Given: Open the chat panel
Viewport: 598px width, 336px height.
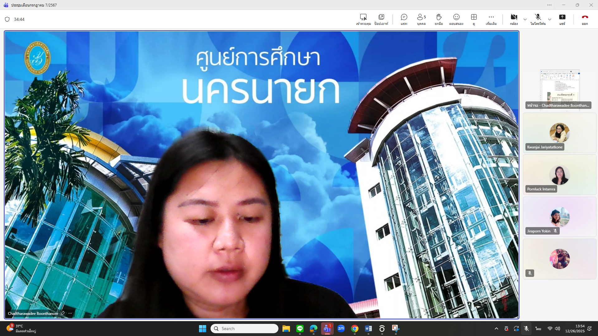Looking at the screenshot, I should (404, 19).
